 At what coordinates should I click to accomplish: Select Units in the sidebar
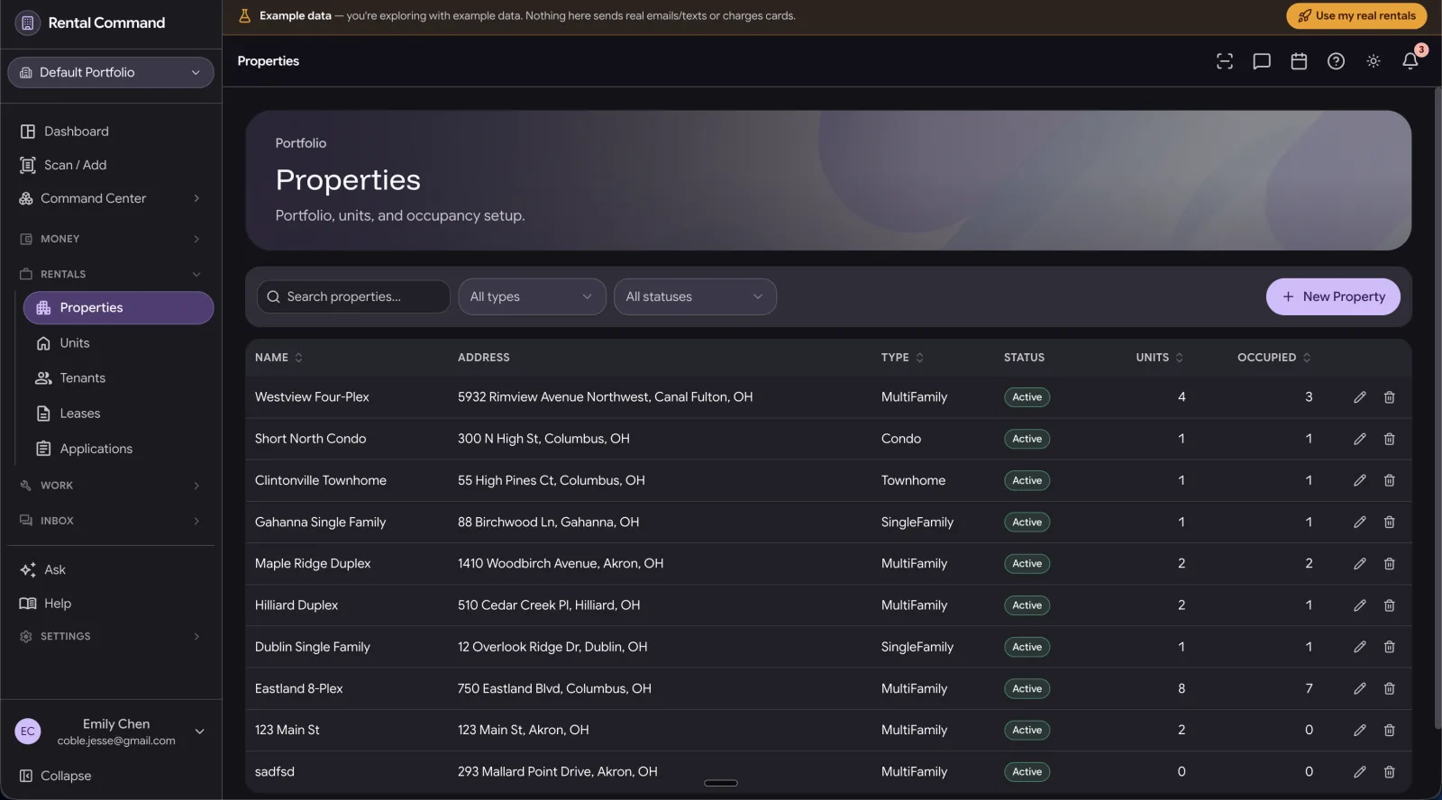coord(118,343)
